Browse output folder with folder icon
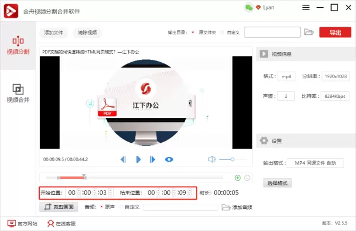 pyautogui.click(x=309, y=32)
